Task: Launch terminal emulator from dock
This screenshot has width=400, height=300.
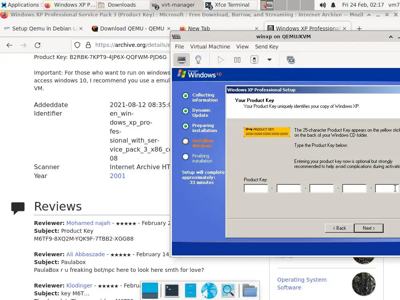Action: [x=172, y=291]
